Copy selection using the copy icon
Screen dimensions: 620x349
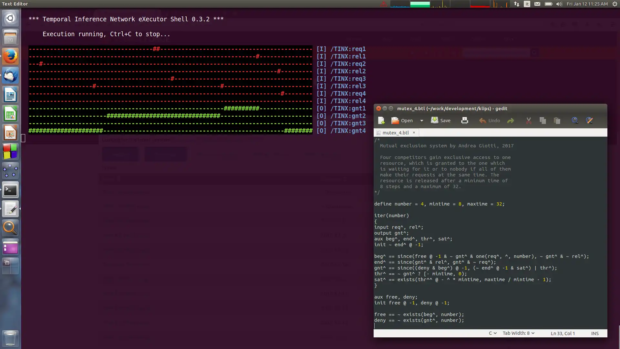click(543, 121)
